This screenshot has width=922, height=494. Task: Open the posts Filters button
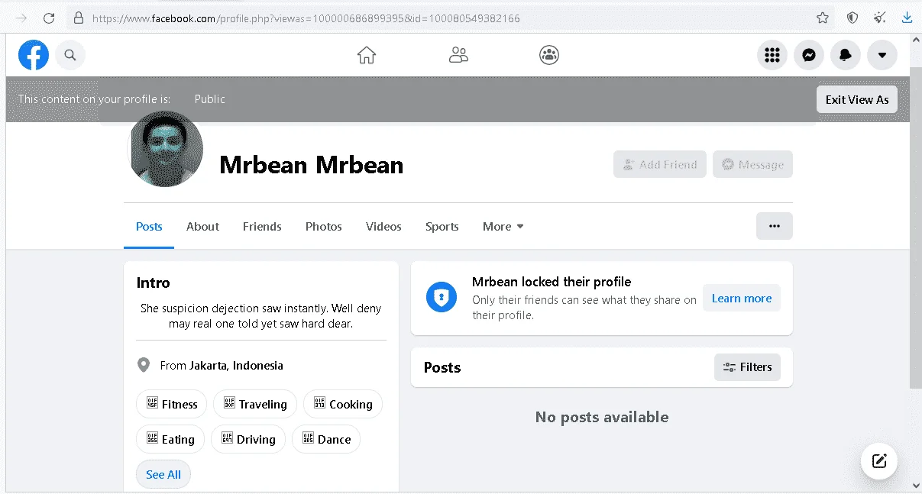tap(748, 367)
